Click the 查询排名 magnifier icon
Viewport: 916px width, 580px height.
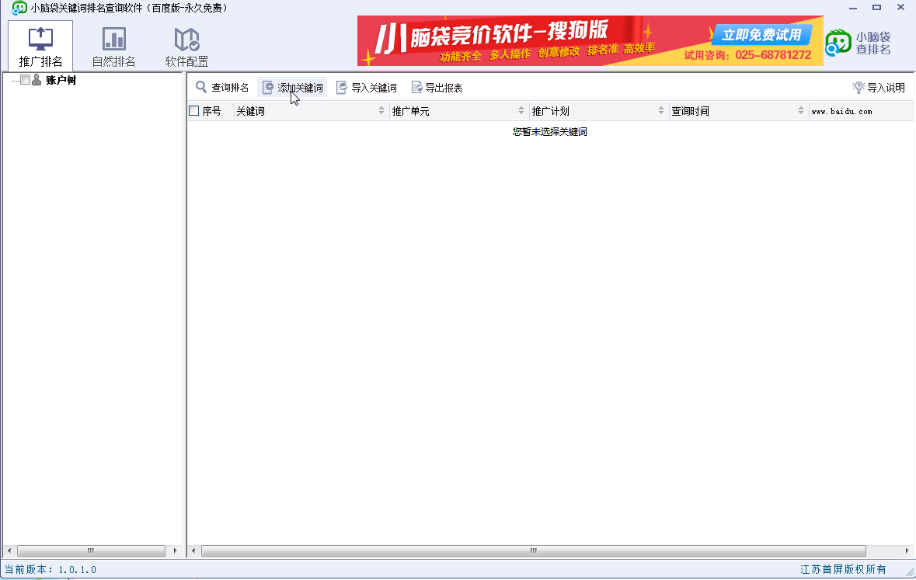coord(201,87)
